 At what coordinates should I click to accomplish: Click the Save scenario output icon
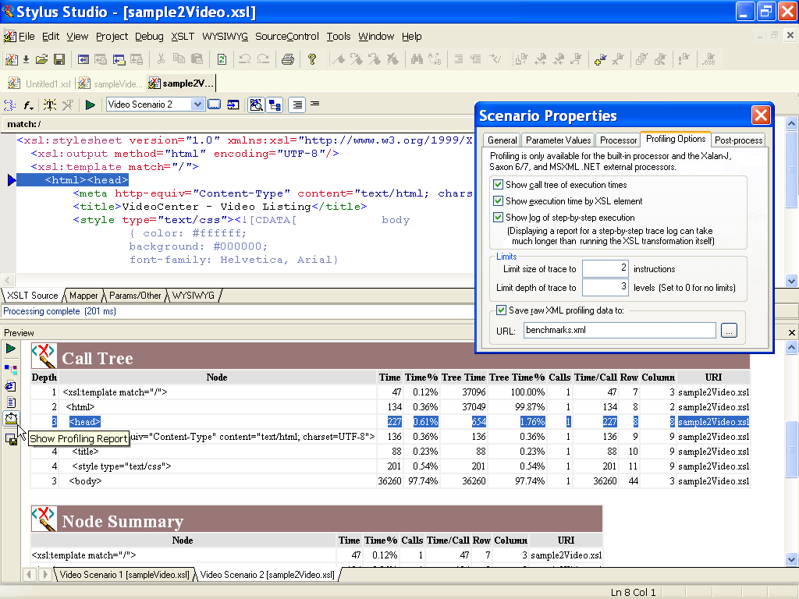pos(11,438)
